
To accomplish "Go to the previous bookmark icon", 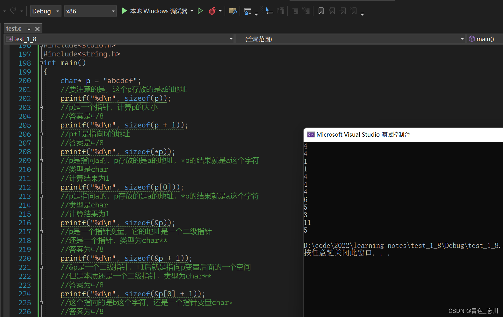I will [332, 11].
